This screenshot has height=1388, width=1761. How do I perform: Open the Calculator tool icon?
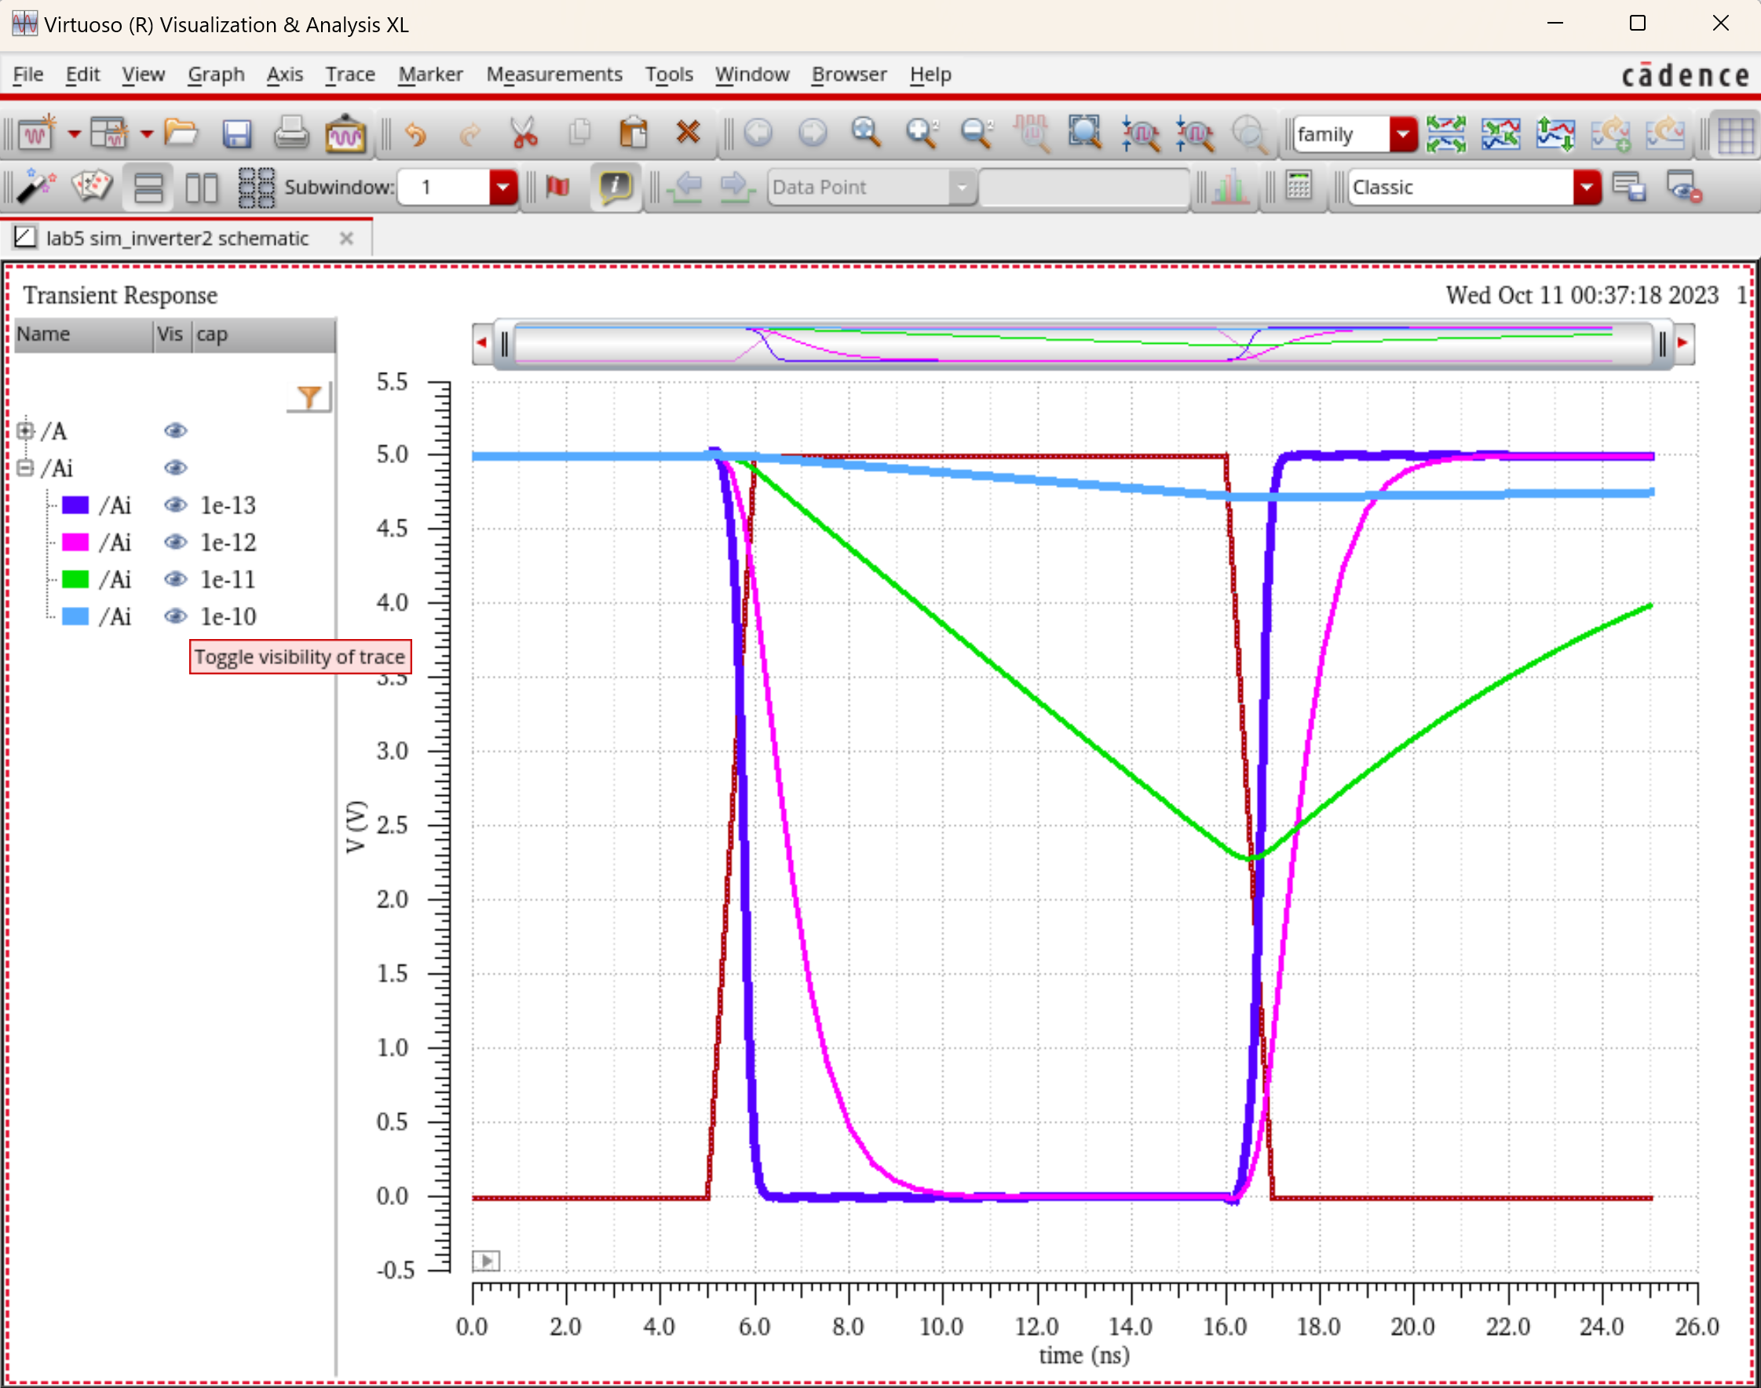tap(1299, 187)
